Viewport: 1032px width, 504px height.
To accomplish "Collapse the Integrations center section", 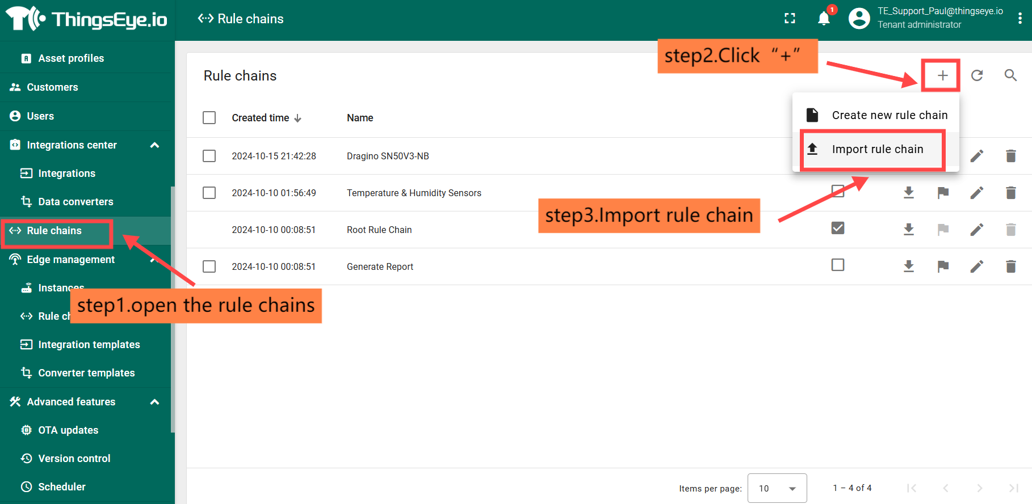I will click(x=154, y=145).
